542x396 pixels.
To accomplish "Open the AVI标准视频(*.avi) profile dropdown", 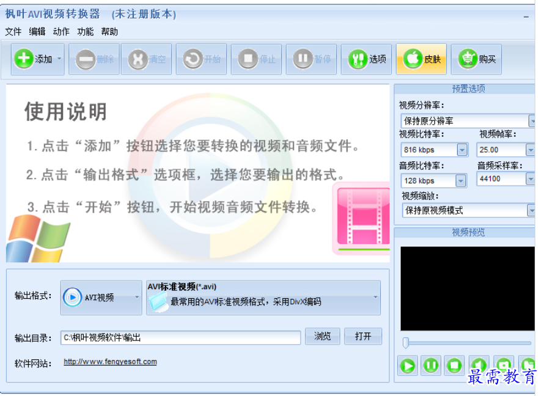I will coord(263,298).
